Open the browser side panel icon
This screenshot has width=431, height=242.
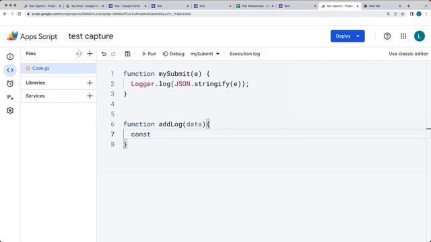[x=411, y=13]
